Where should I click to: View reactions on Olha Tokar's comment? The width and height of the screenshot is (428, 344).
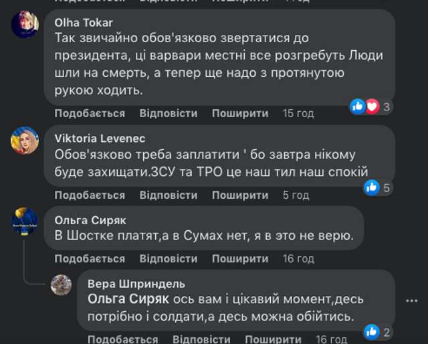372,106
